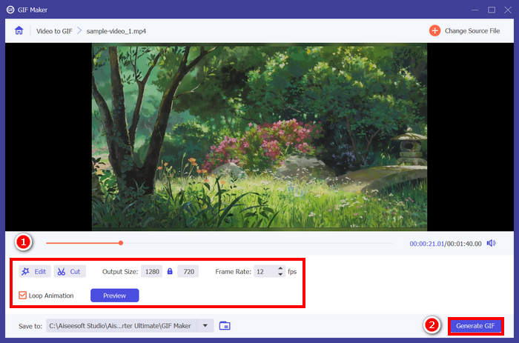Click the video preview area

[x=259, y=137]
